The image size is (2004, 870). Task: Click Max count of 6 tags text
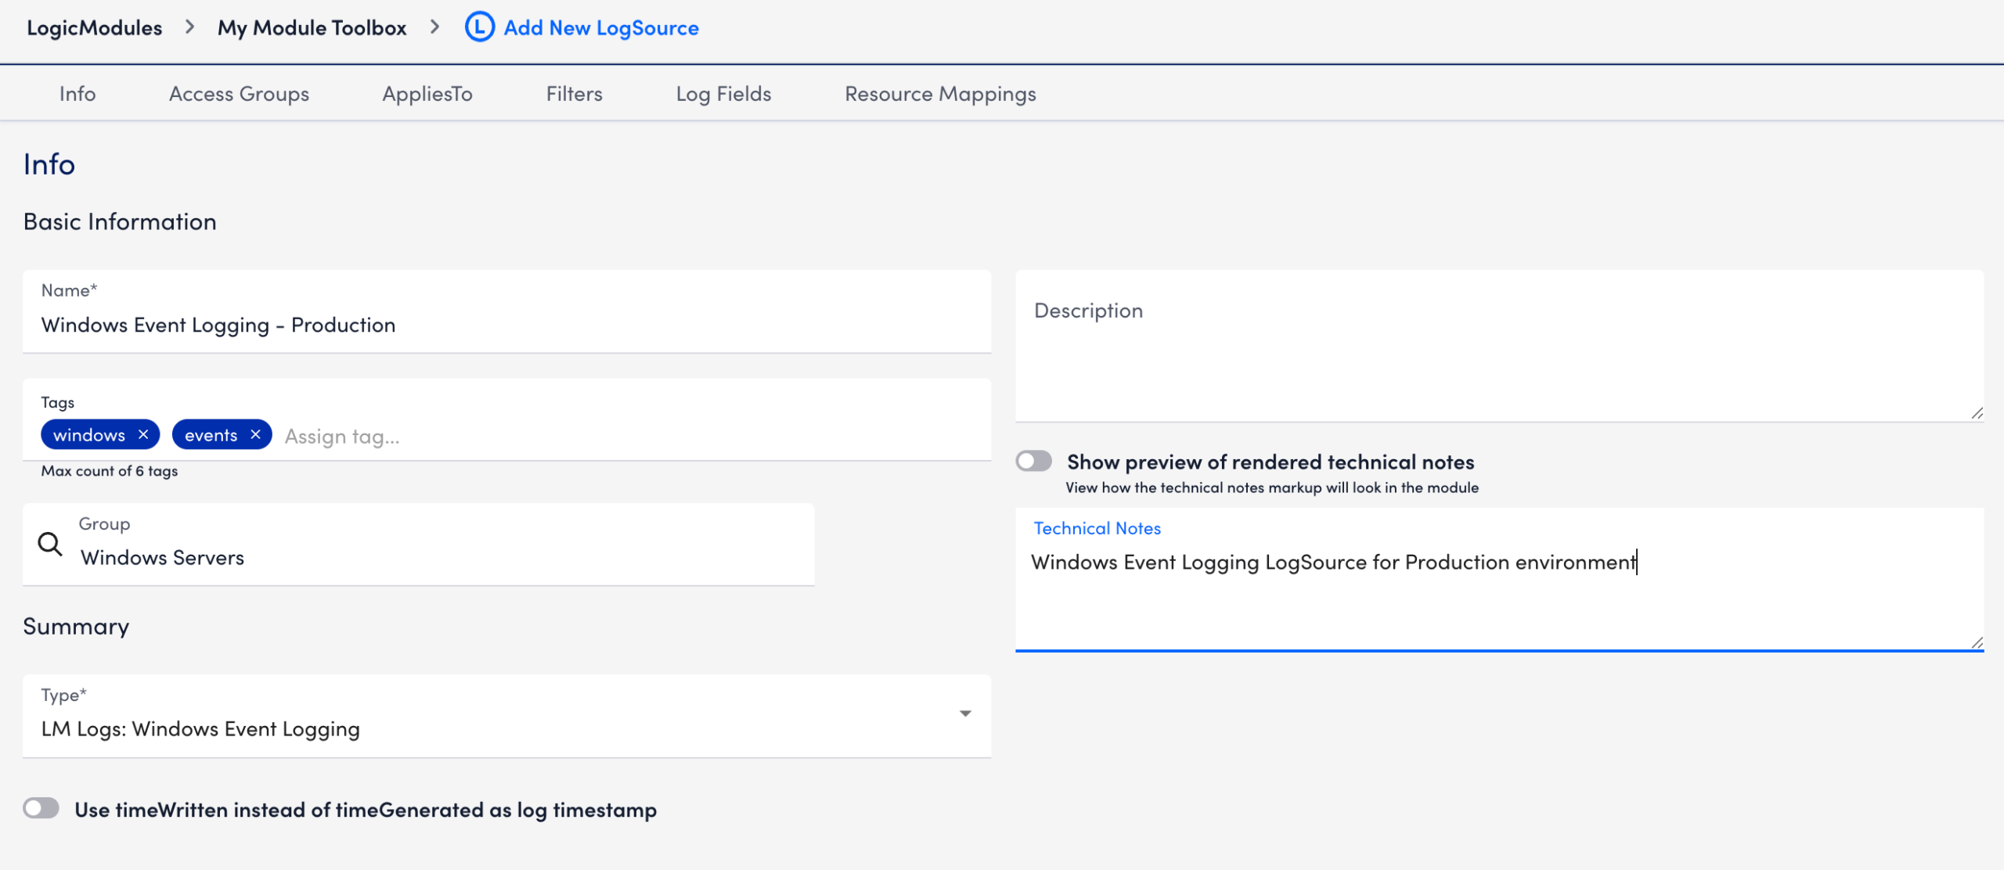[x=110, y=471]
